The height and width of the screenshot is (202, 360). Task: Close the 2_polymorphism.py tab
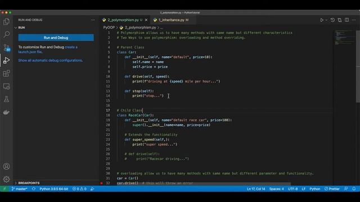tap(146, 20)
